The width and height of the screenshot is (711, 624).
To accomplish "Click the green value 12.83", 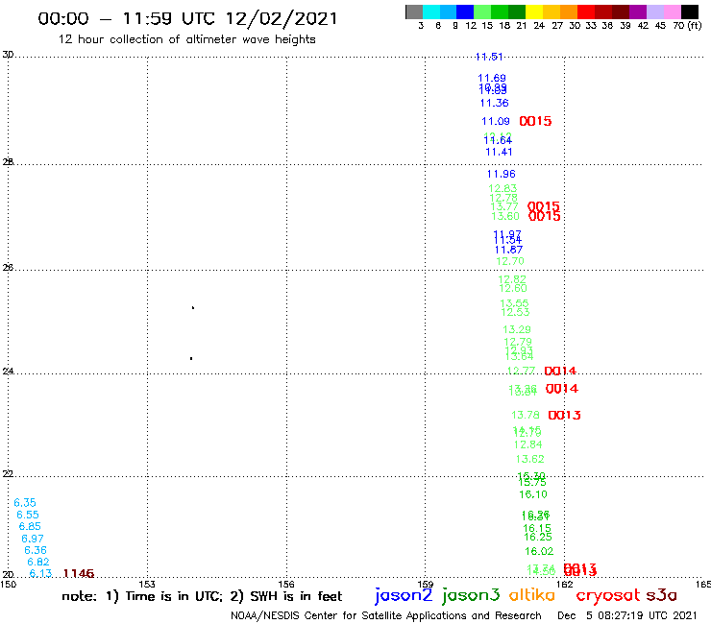I will point(503,188).
